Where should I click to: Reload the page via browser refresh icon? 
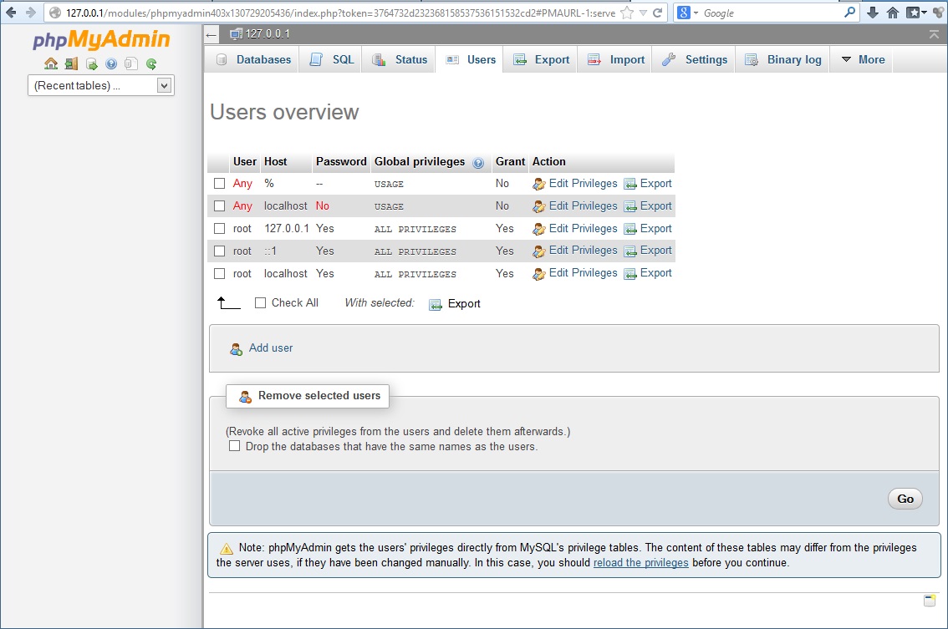coord(657,13)
